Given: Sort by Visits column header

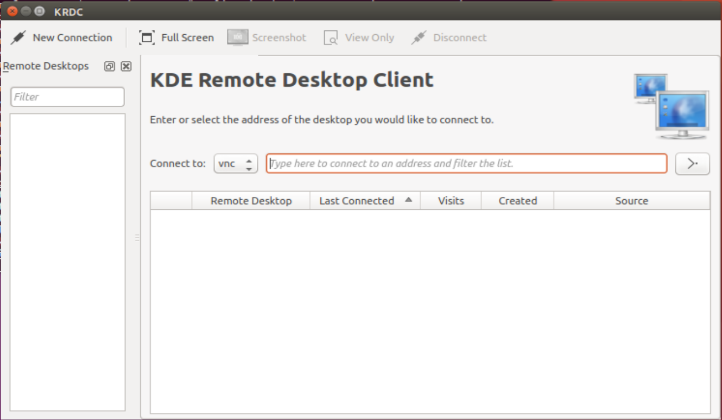Looking at the screenshot, I should (451, 201).
